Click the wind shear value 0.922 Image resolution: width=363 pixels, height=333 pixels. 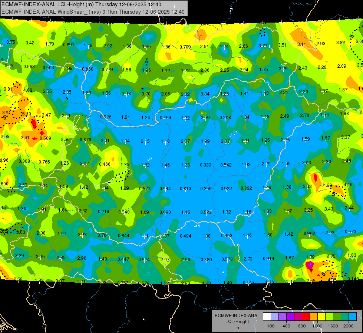[x=226, y=189]
